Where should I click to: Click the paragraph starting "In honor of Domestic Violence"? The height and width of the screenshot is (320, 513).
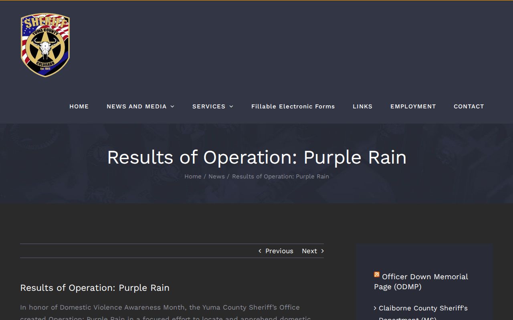coord(166,312)
